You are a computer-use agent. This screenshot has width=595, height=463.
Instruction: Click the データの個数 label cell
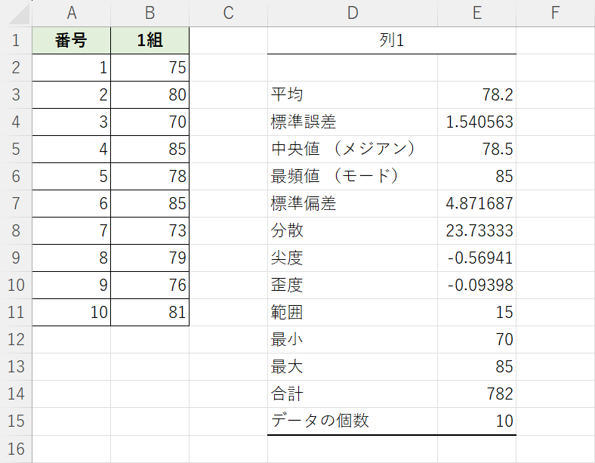pos(353,421)
